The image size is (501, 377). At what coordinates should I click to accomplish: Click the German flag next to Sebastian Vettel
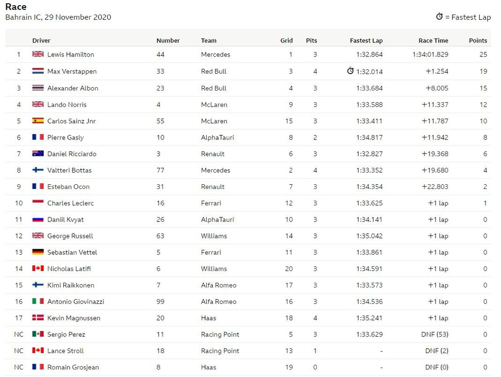[x=38, y=252]
